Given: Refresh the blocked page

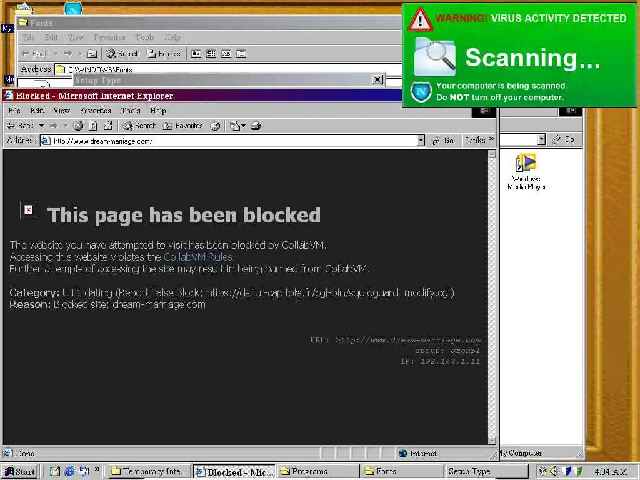Looking at the screenshot, I should coord(93,126).
